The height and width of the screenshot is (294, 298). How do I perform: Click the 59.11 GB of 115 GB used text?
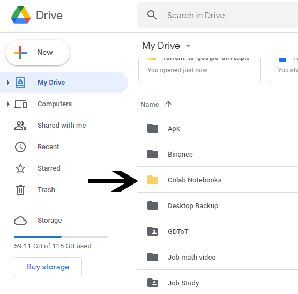tap(53, 246)
